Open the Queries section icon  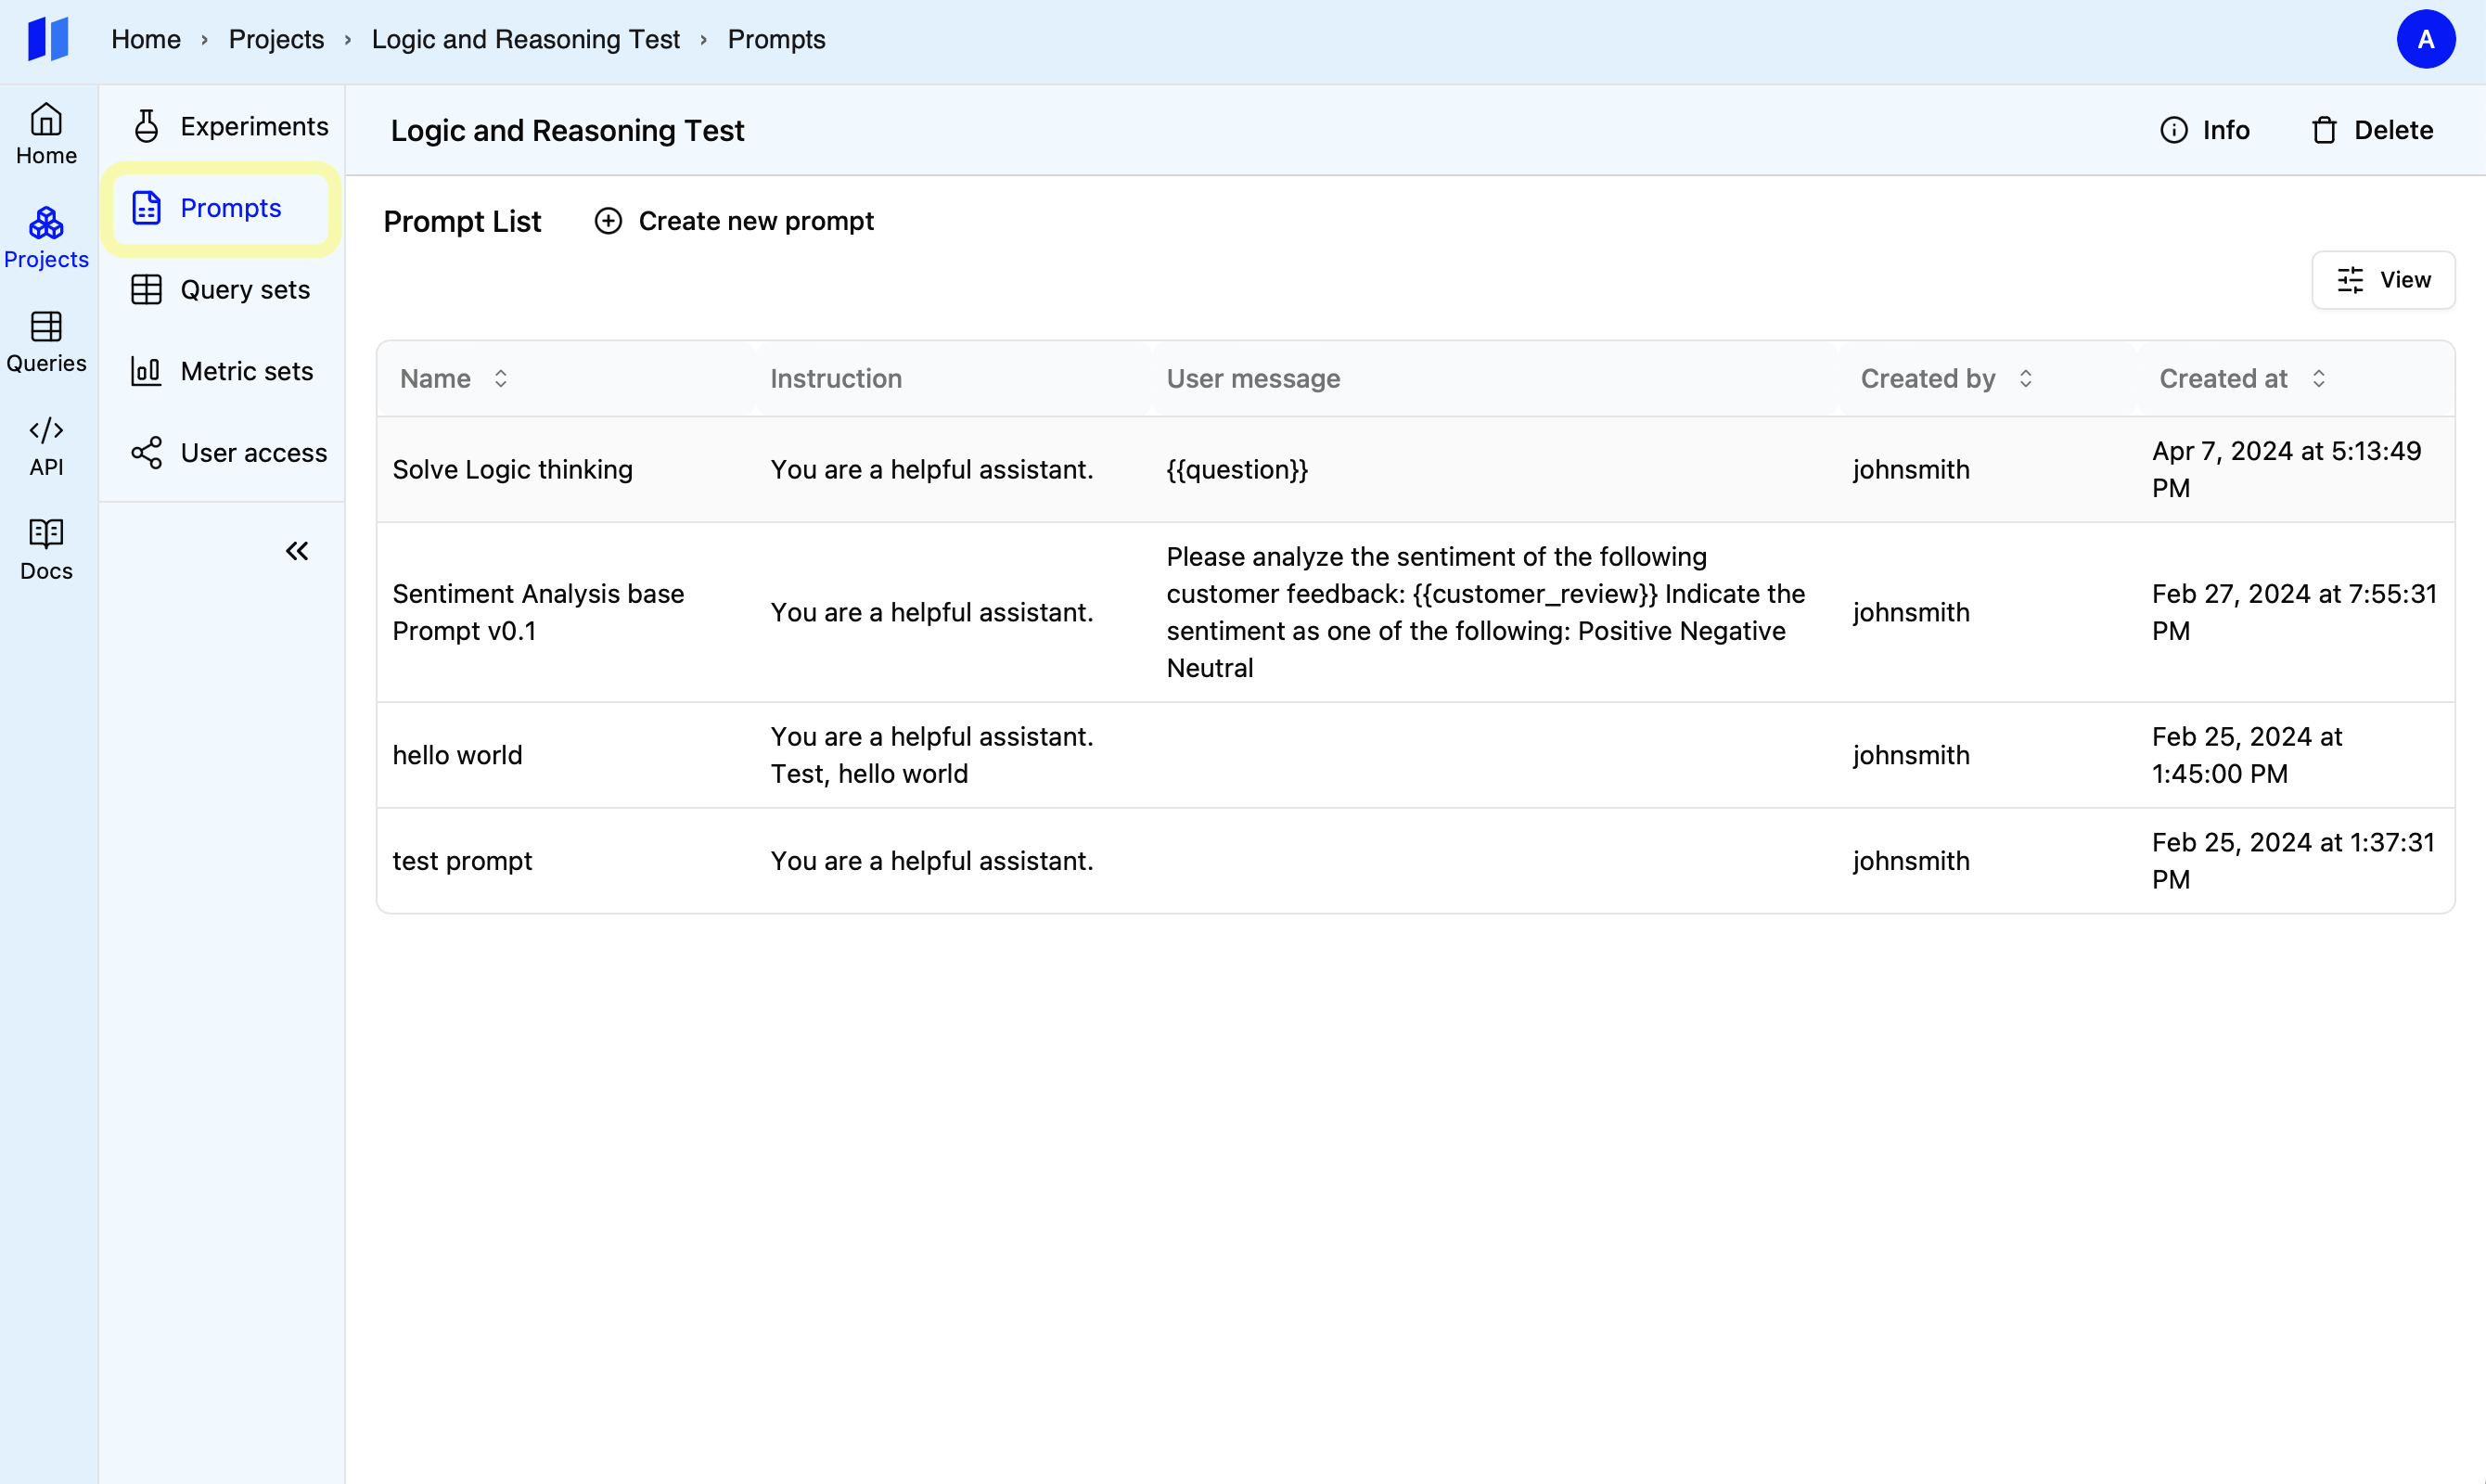(46, 327)
